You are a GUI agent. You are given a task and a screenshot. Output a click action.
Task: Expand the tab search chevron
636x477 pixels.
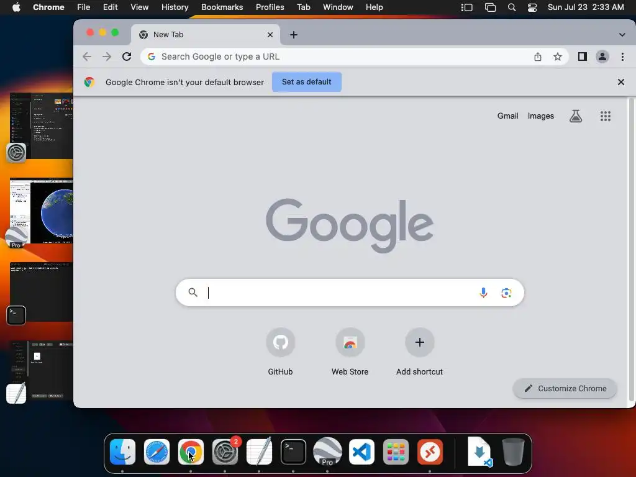pyautogui.click(x=622, y=35)
